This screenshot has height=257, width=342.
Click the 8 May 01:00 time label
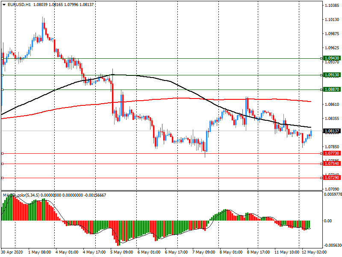coord(231,252)
